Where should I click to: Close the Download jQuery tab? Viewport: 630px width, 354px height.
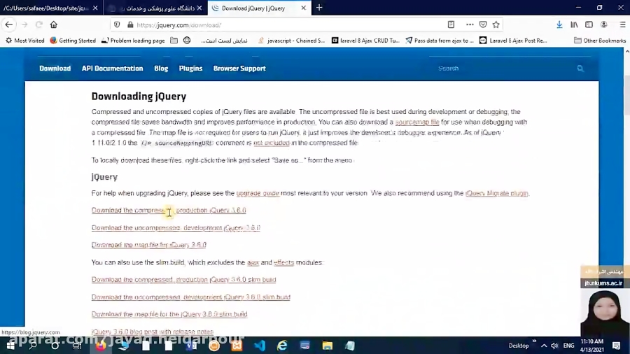[303, 8]
